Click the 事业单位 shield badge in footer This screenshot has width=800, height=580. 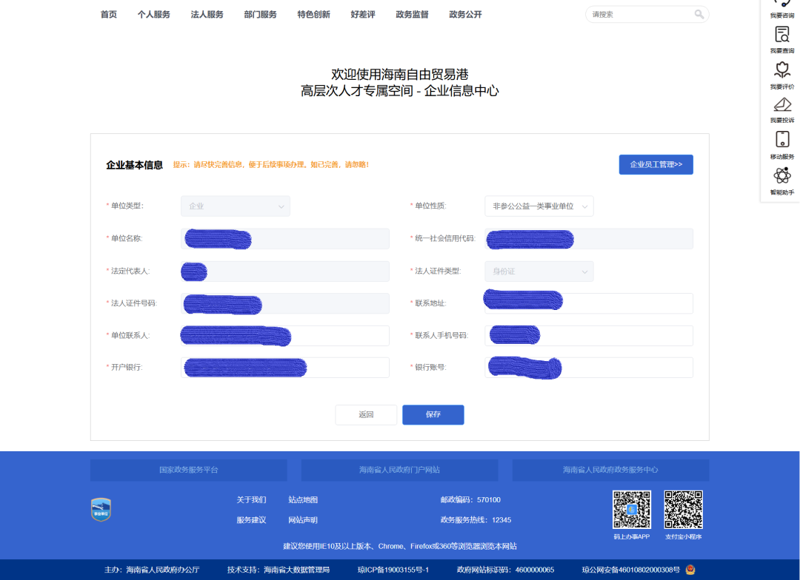tap(101, 510)
